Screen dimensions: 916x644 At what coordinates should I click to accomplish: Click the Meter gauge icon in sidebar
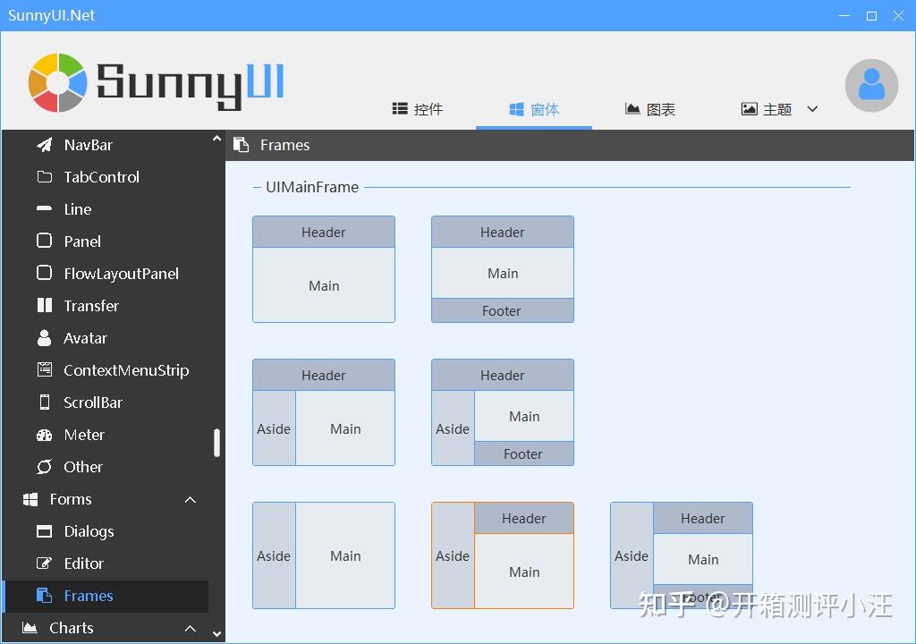click(43, 435)
